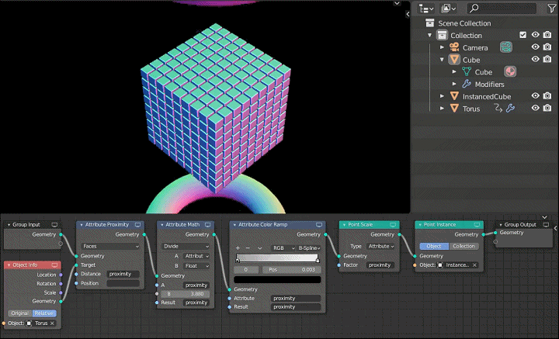Click the Torus modifier wrench icon
559x339 pixels.
510,109
